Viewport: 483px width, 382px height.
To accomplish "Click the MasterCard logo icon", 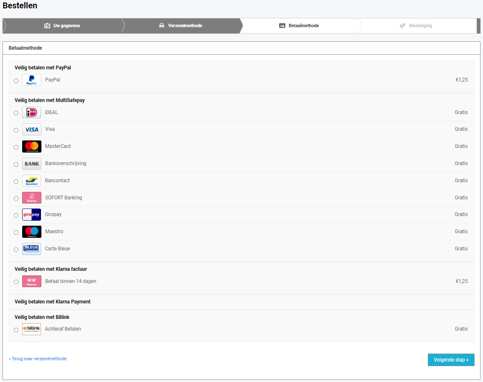I will pyautogui.click(x=32, y=147).
